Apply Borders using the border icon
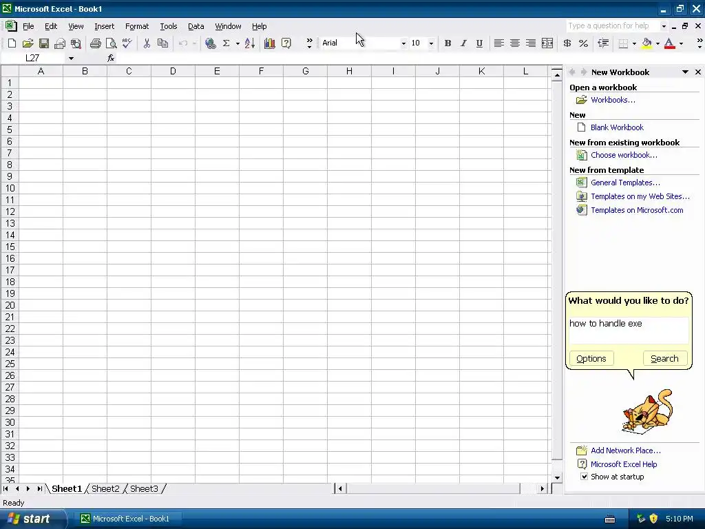705x529 pixels. 623,43
